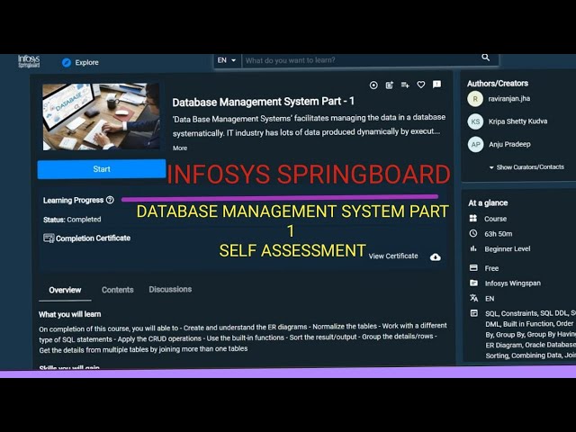
Task: Click the add to playlist icon
Action: (405, 85)
